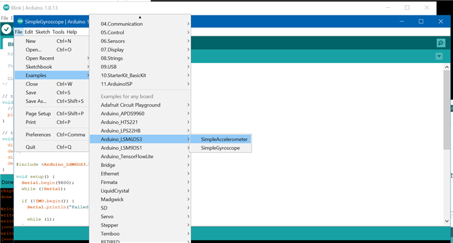The image size is (453, 243).
Task: Expand the Bridge examples
Action: pyautogui.click(x=140, y=165)
